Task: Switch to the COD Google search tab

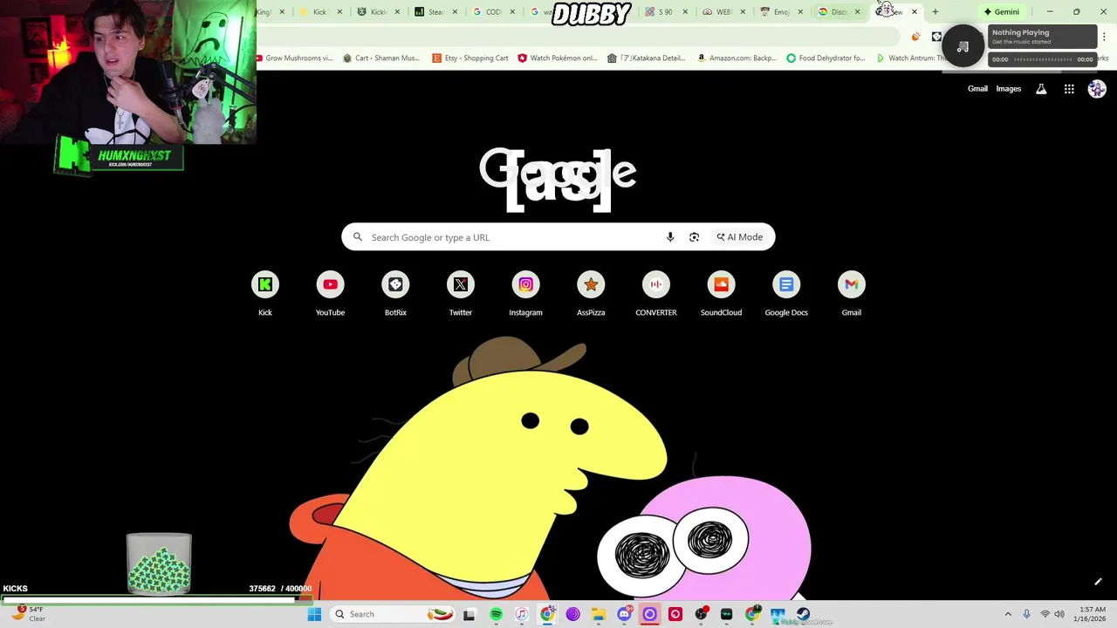Action: 494,11
